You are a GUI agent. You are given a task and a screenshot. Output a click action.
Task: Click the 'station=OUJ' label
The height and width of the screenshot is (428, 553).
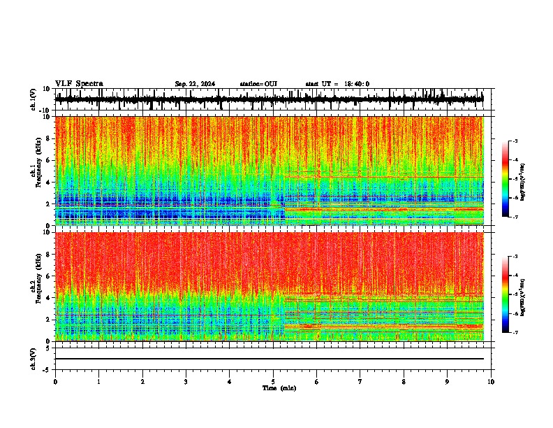click(x=258, y=84)
